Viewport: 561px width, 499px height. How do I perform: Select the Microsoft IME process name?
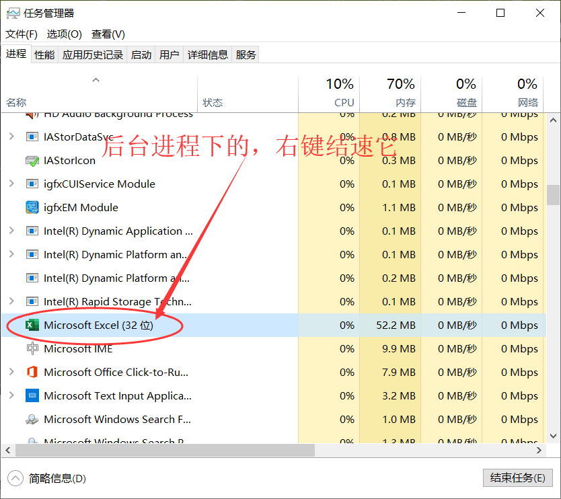tap(78, 349)
